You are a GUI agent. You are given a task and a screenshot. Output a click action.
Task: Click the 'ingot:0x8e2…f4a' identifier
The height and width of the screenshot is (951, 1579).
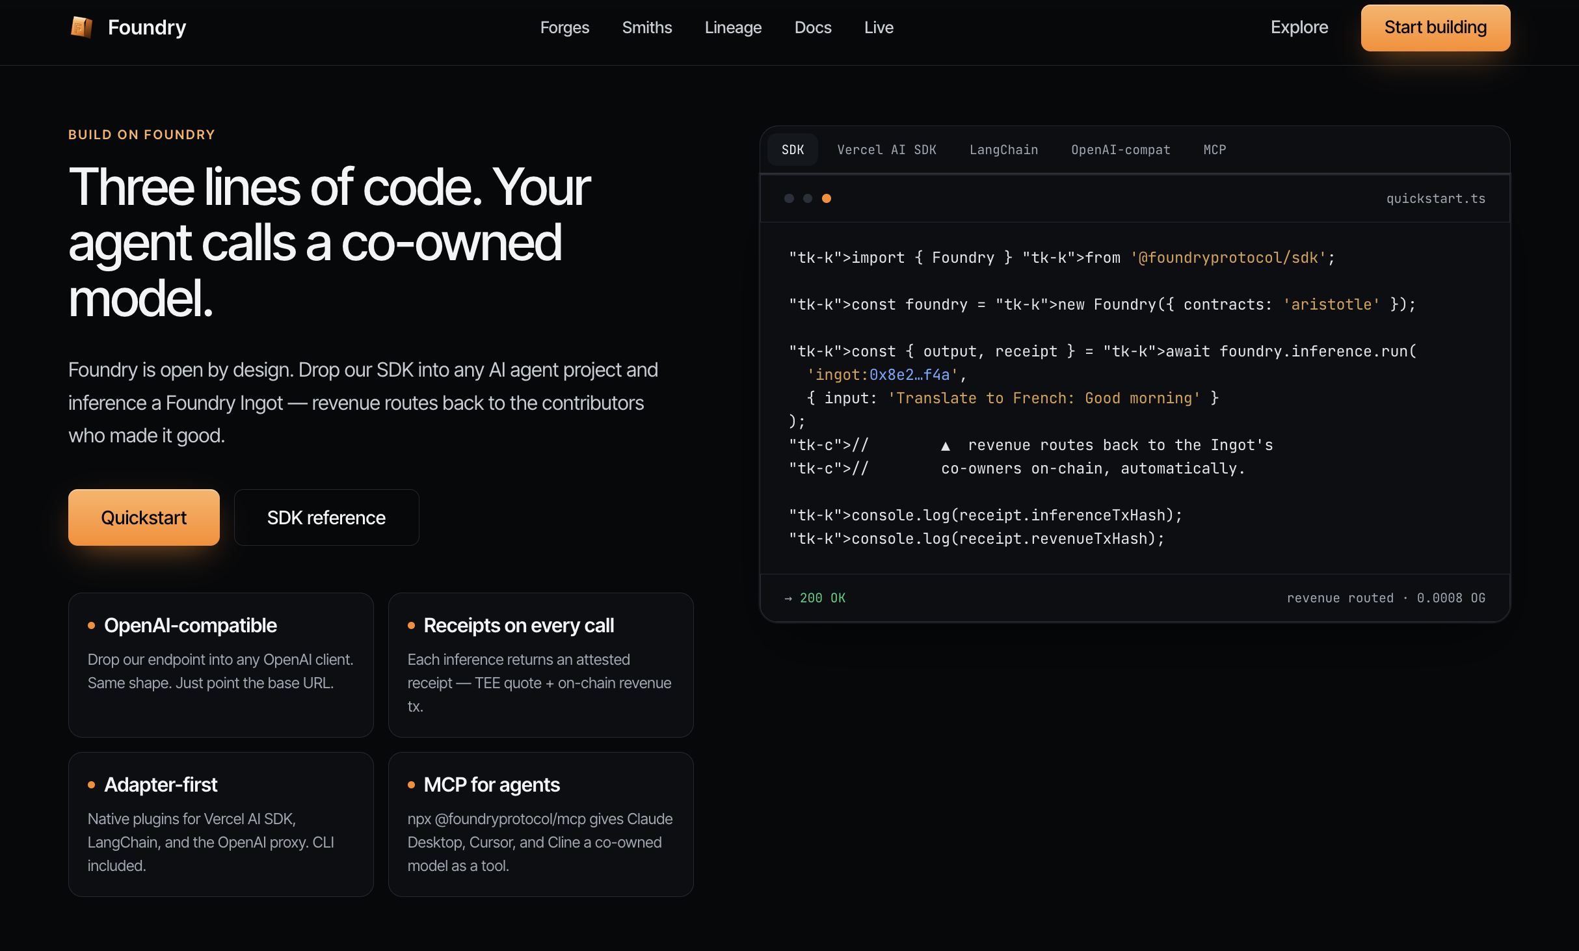pyautogui.click(x=882, y=375)
